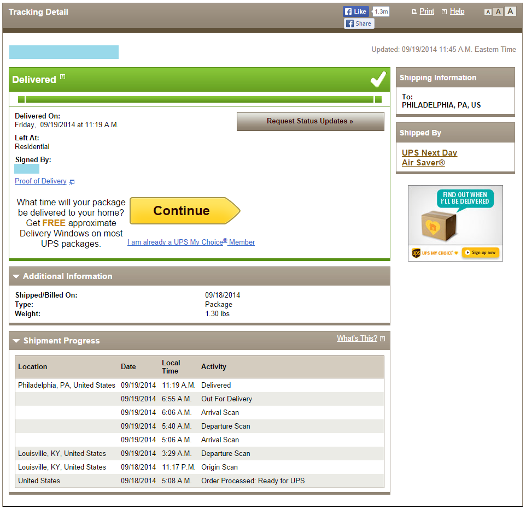Image resolution: width=526 pixels, height=510 pixels.
Task: Open the UPS Next Day Air Saver link
Action: tap(429, 157)
